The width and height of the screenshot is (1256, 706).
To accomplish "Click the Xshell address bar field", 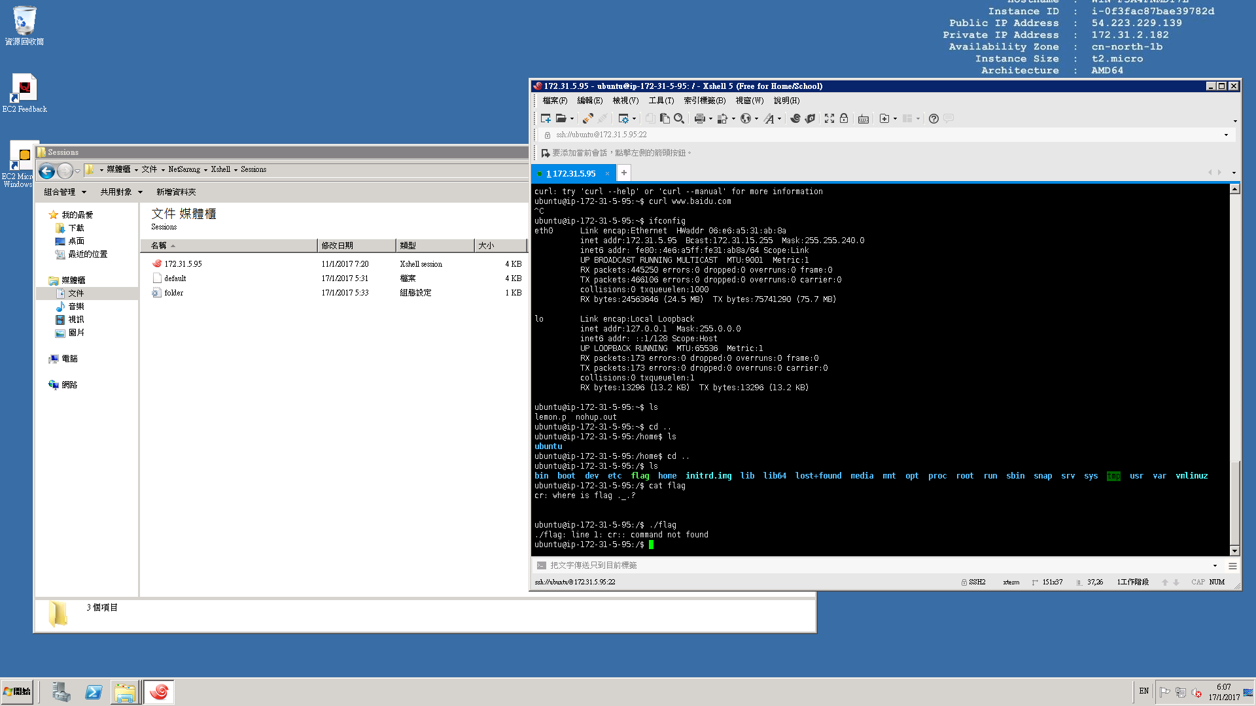I will 886,135.
